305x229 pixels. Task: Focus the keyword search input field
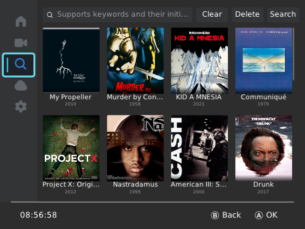(118, 15)
